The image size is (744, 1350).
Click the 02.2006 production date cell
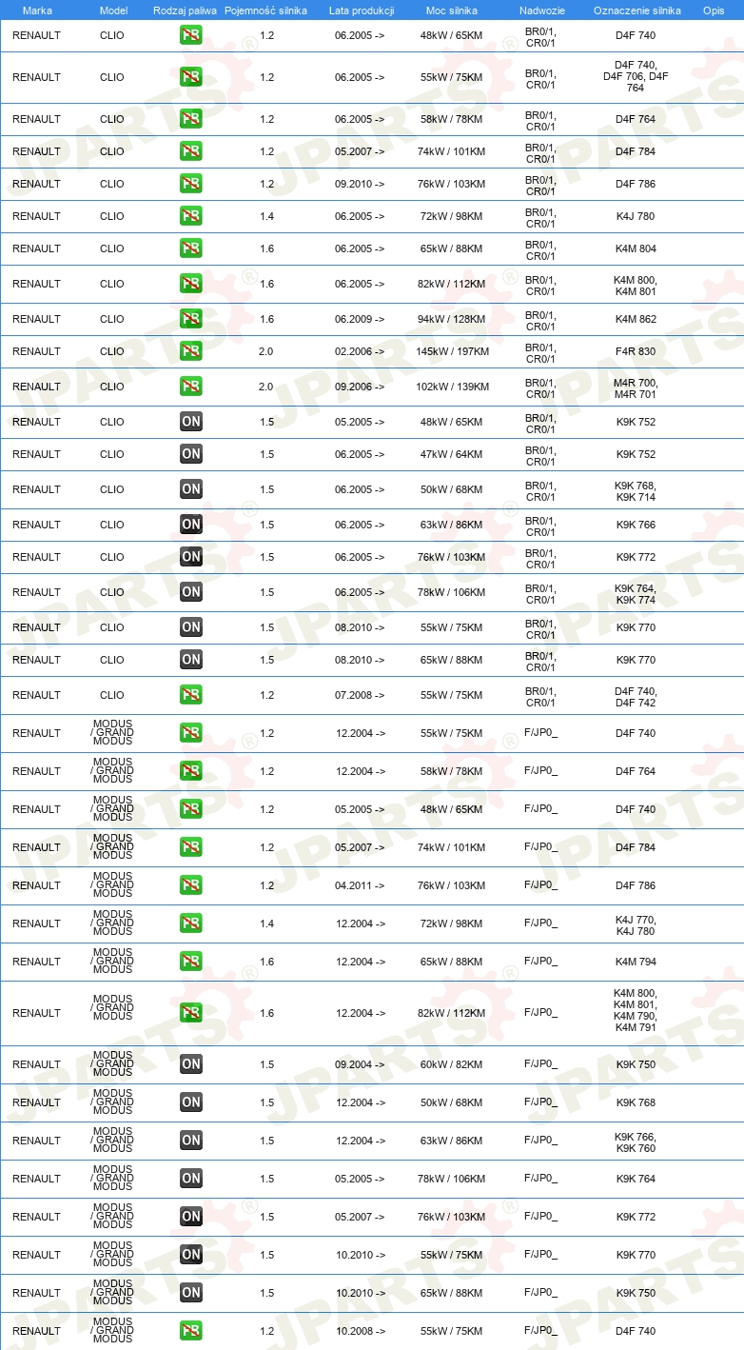point(360,351)
